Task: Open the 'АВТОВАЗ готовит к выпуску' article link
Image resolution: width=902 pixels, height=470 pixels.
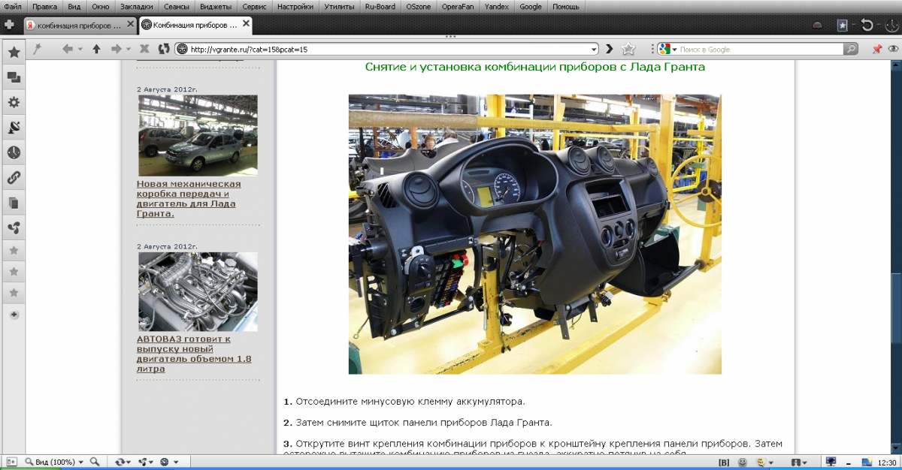Action: point(194,354)
